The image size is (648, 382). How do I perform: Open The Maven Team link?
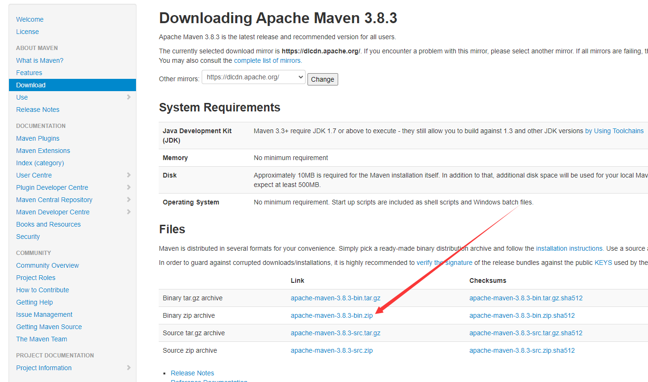[x=42, y=339]
